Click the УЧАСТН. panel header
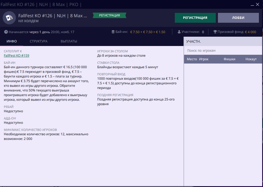The image size is (263, 187). [194, 42]
